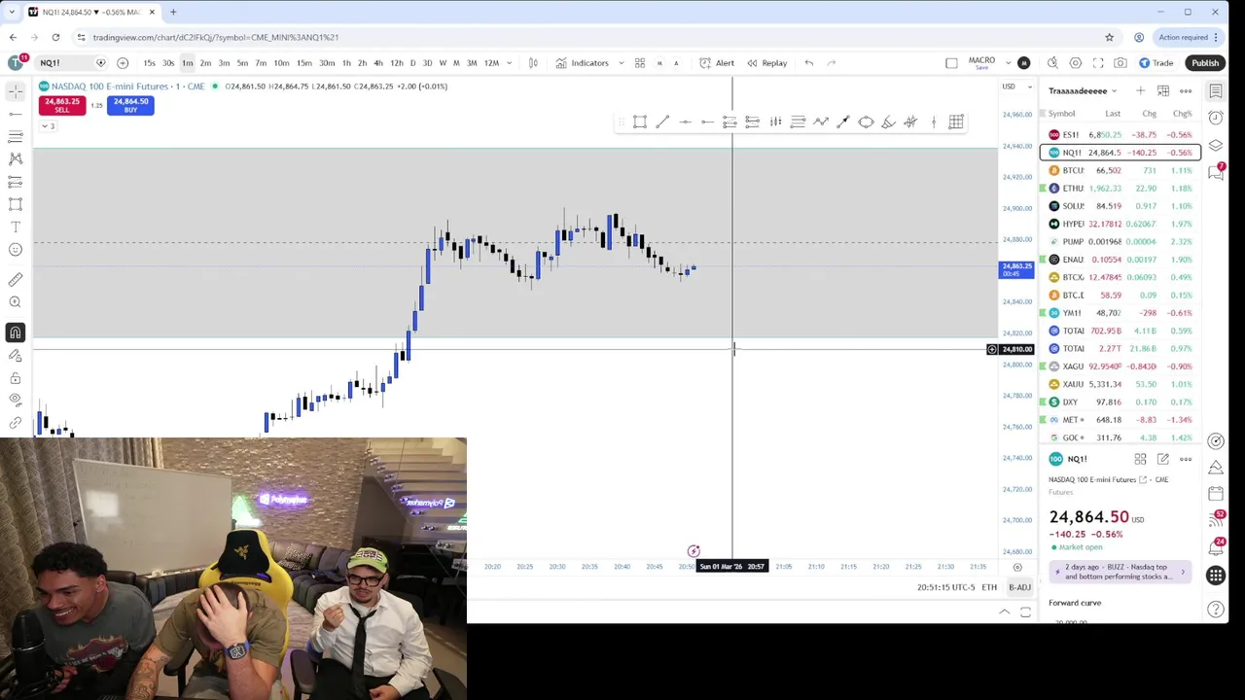Click the Publish button
The height and width of the screenshot is (700, 1245).
1205,63
